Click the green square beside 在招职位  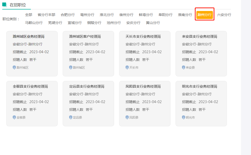[4, 4]
